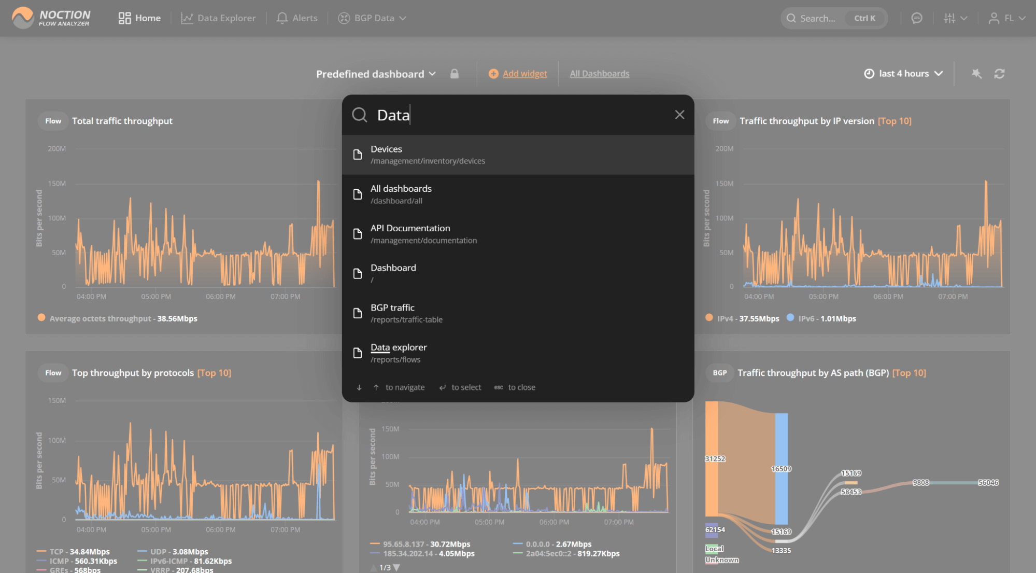Click the Alerts bell icon

282,18
